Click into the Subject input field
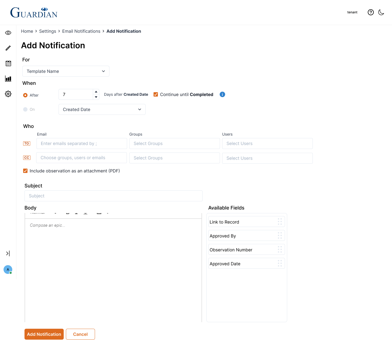 tap(113, 196)
